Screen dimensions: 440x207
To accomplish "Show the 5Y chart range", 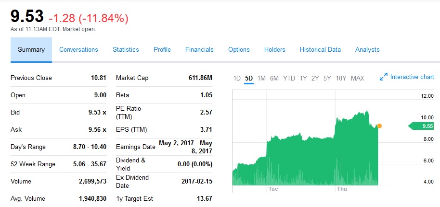I will (327, 78).
